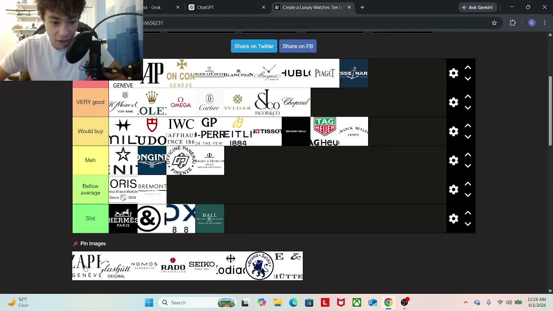Toggle Pin Images option
553x311 pixels.
click(89, 244)
